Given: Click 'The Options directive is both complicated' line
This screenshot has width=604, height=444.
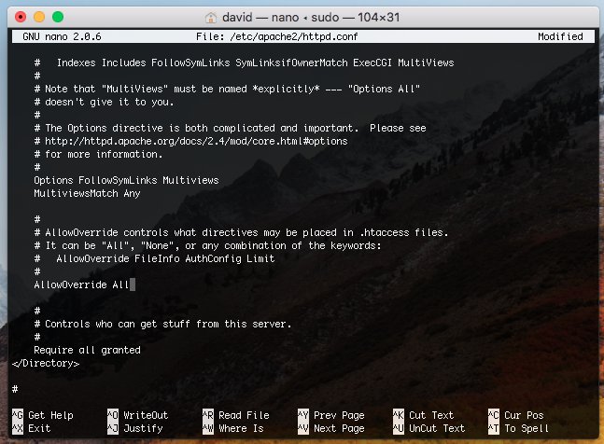Looking at the screenshot, I should pos(230,128).
